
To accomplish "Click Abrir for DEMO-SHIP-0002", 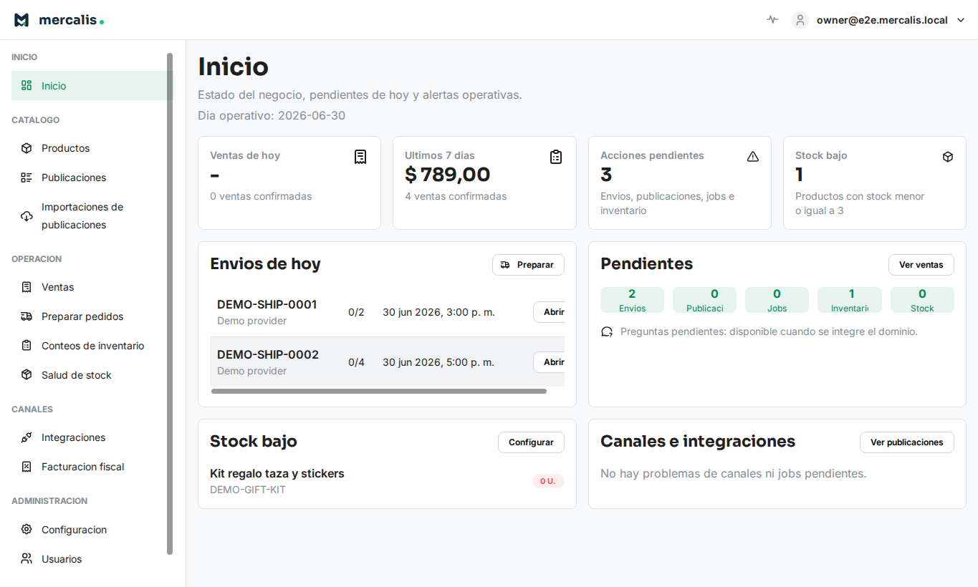I will click(x=550, y=362).
